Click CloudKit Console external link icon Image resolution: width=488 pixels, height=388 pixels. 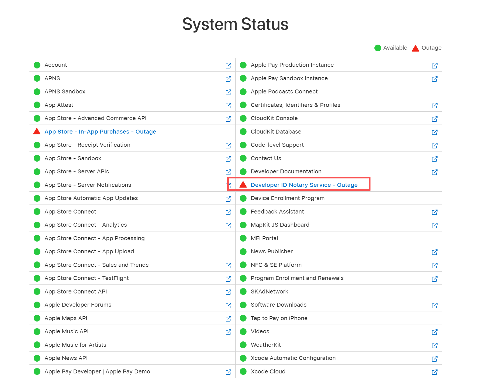(x=434, y=119)
